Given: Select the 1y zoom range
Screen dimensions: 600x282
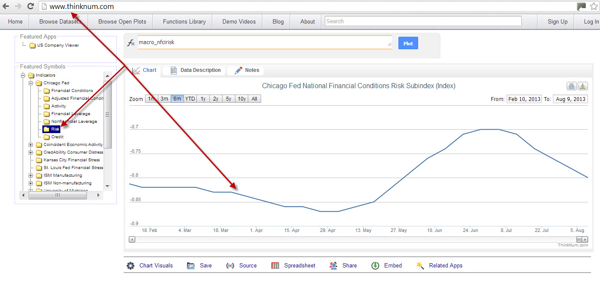Looking at the screenshot, I should [x=203, y=99].
